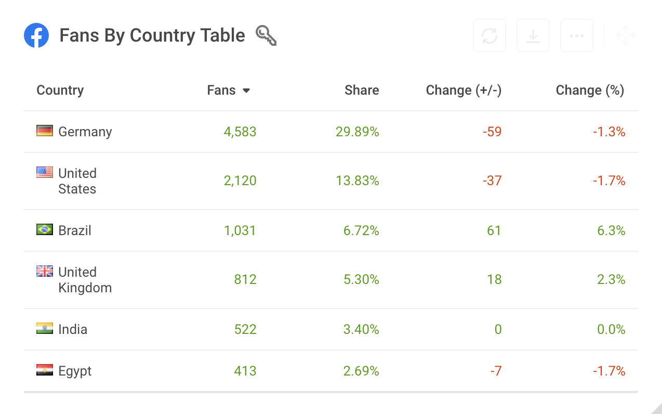Screen dimensions: 662x414
Task: Sort table by Share column header
Action: [362, 90]
